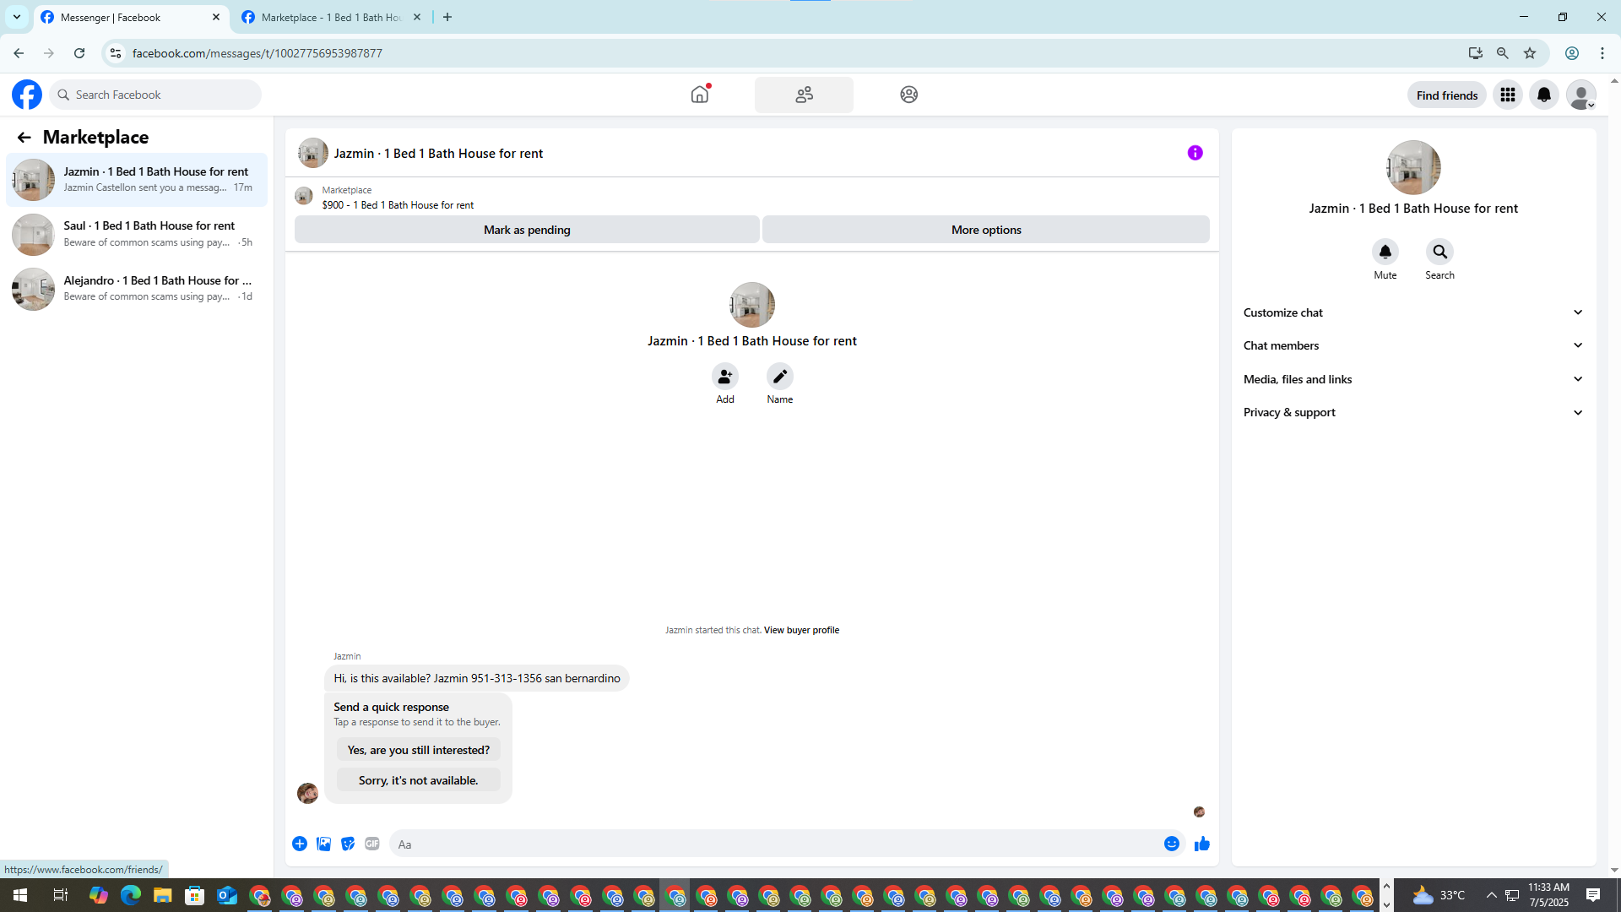Toggle the Mute notifications bell
The width and height of the screenshot is (1621, 912).
[x=1385, y=252]
